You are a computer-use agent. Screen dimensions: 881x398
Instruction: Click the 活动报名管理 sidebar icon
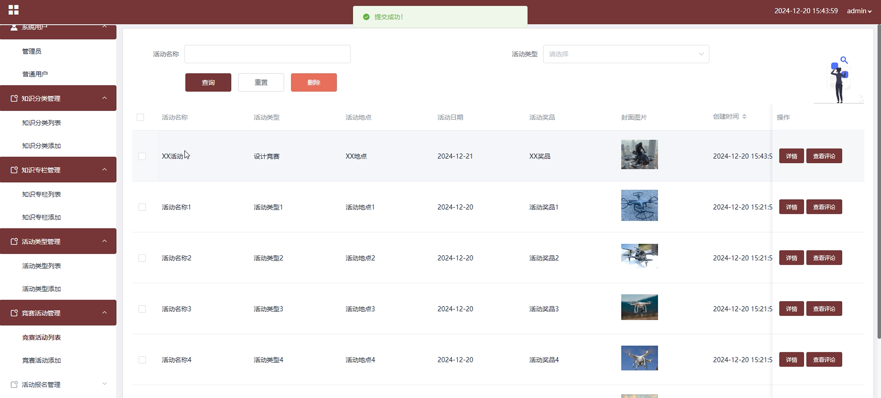click(14, 385)
